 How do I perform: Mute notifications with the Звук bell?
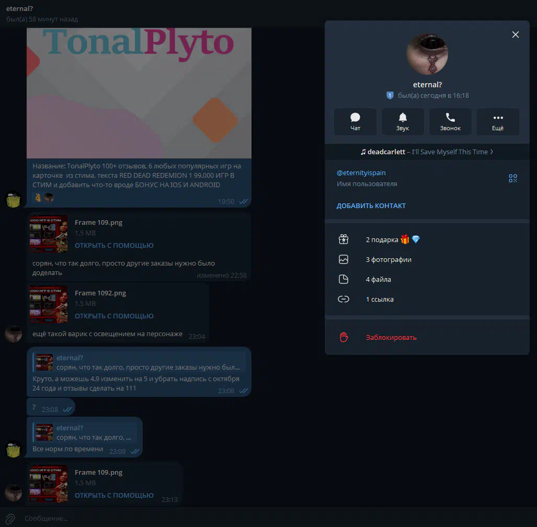[x=402, y=122]
